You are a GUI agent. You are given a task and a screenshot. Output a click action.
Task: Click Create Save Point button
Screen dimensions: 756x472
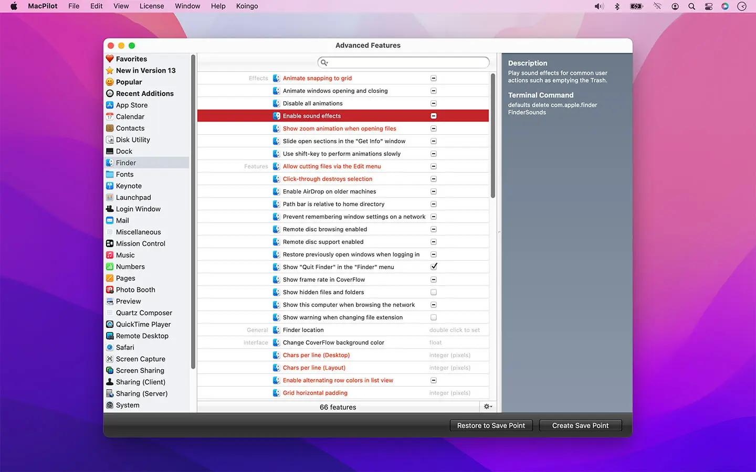[580, 425]
